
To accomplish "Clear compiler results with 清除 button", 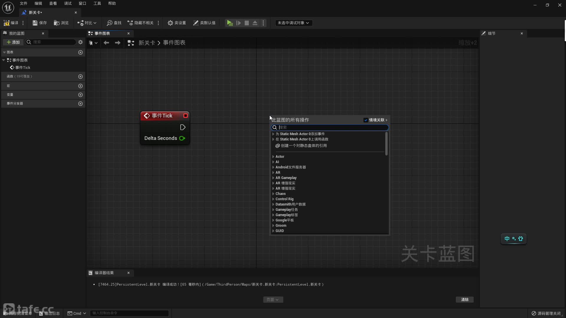I will pos(465,300).
